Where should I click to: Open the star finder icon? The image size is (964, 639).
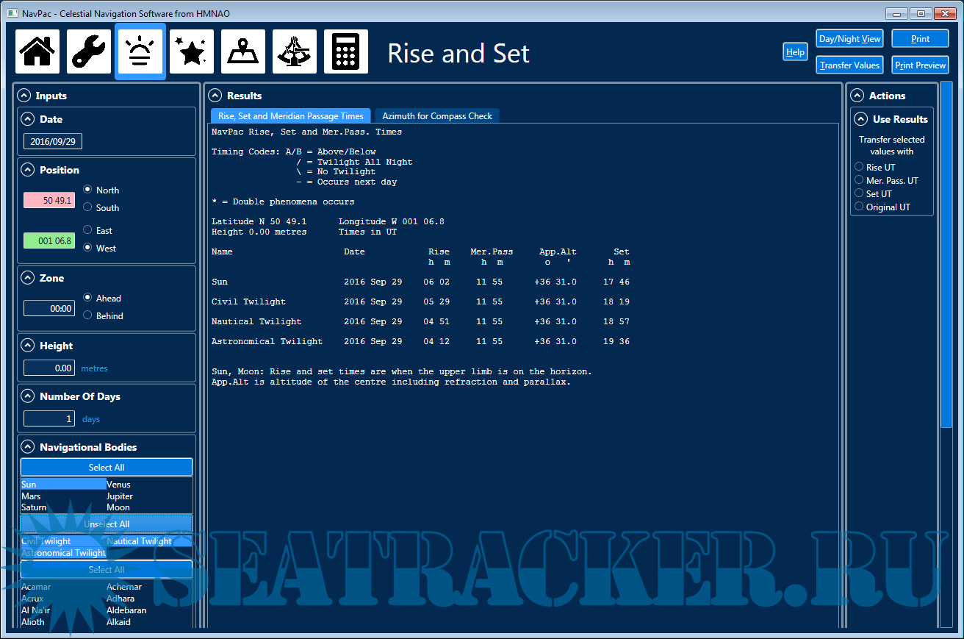coord(192,51)
